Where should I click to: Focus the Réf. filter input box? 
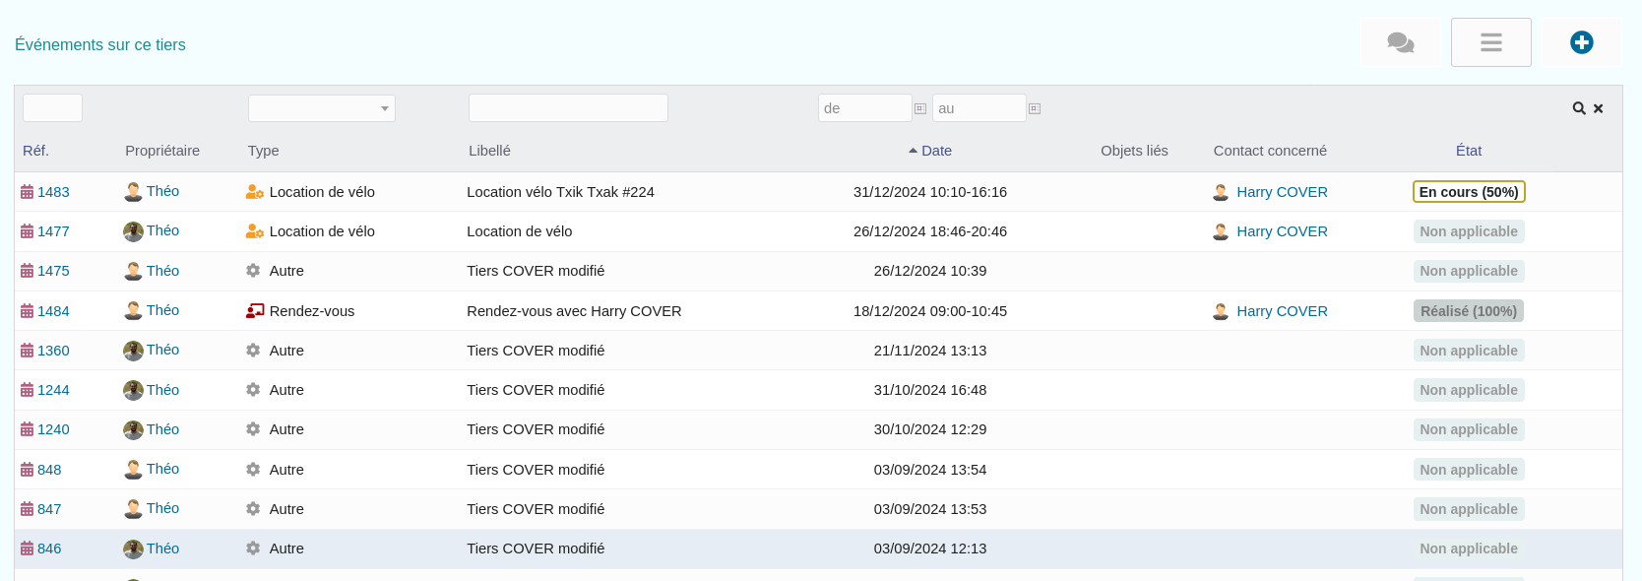(52, 108)
